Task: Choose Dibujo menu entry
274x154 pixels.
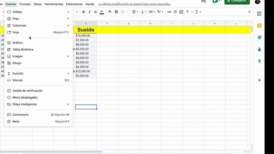Action: [x=39, y=63]
